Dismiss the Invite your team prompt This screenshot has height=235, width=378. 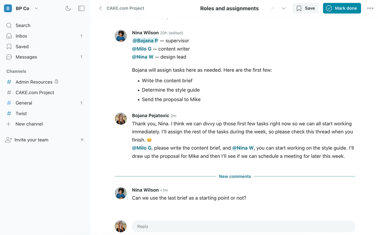[x=82, y=140]
